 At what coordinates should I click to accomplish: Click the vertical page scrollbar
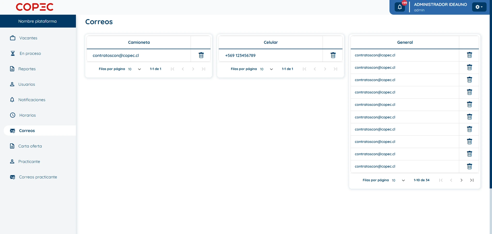coord(490,103)
